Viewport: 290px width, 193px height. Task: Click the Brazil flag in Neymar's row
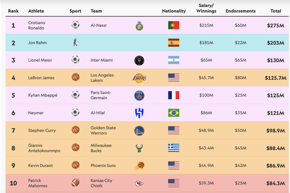(x=174, y=113)
